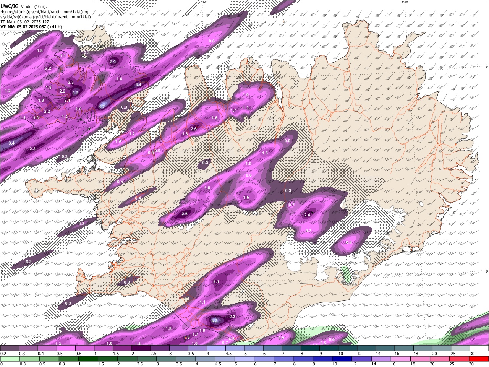The height and width of the screenshot is (367, 489).
Task: Click the '4.2' precipitation value on map
Action: coord(214,321)
